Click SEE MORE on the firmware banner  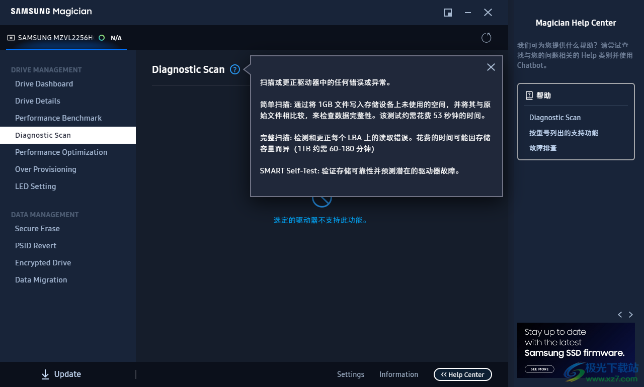[539, 368]
